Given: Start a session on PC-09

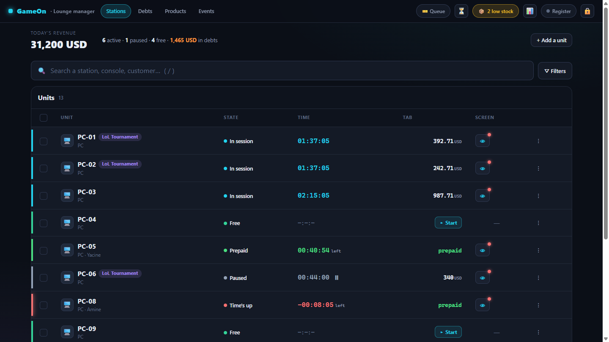Looking at the screenshot, I should coord(448,332).
